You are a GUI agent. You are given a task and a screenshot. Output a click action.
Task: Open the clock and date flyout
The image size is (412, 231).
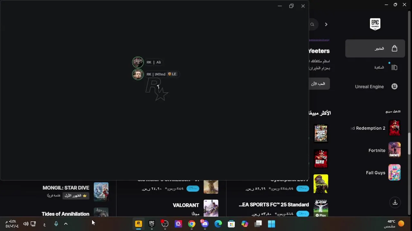[x=12, y=224]
